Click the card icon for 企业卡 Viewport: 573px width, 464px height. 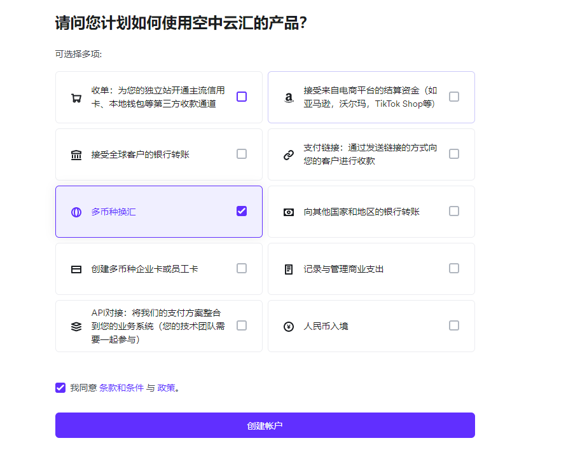[x=76, y=270]
